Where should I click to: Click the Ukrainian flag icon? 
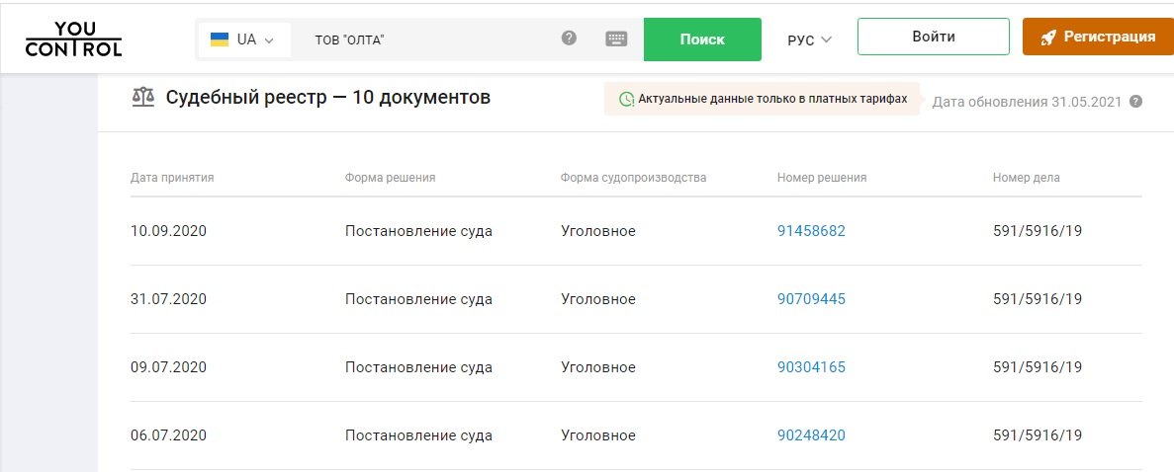pyautogui.click(x=220, y=39)
